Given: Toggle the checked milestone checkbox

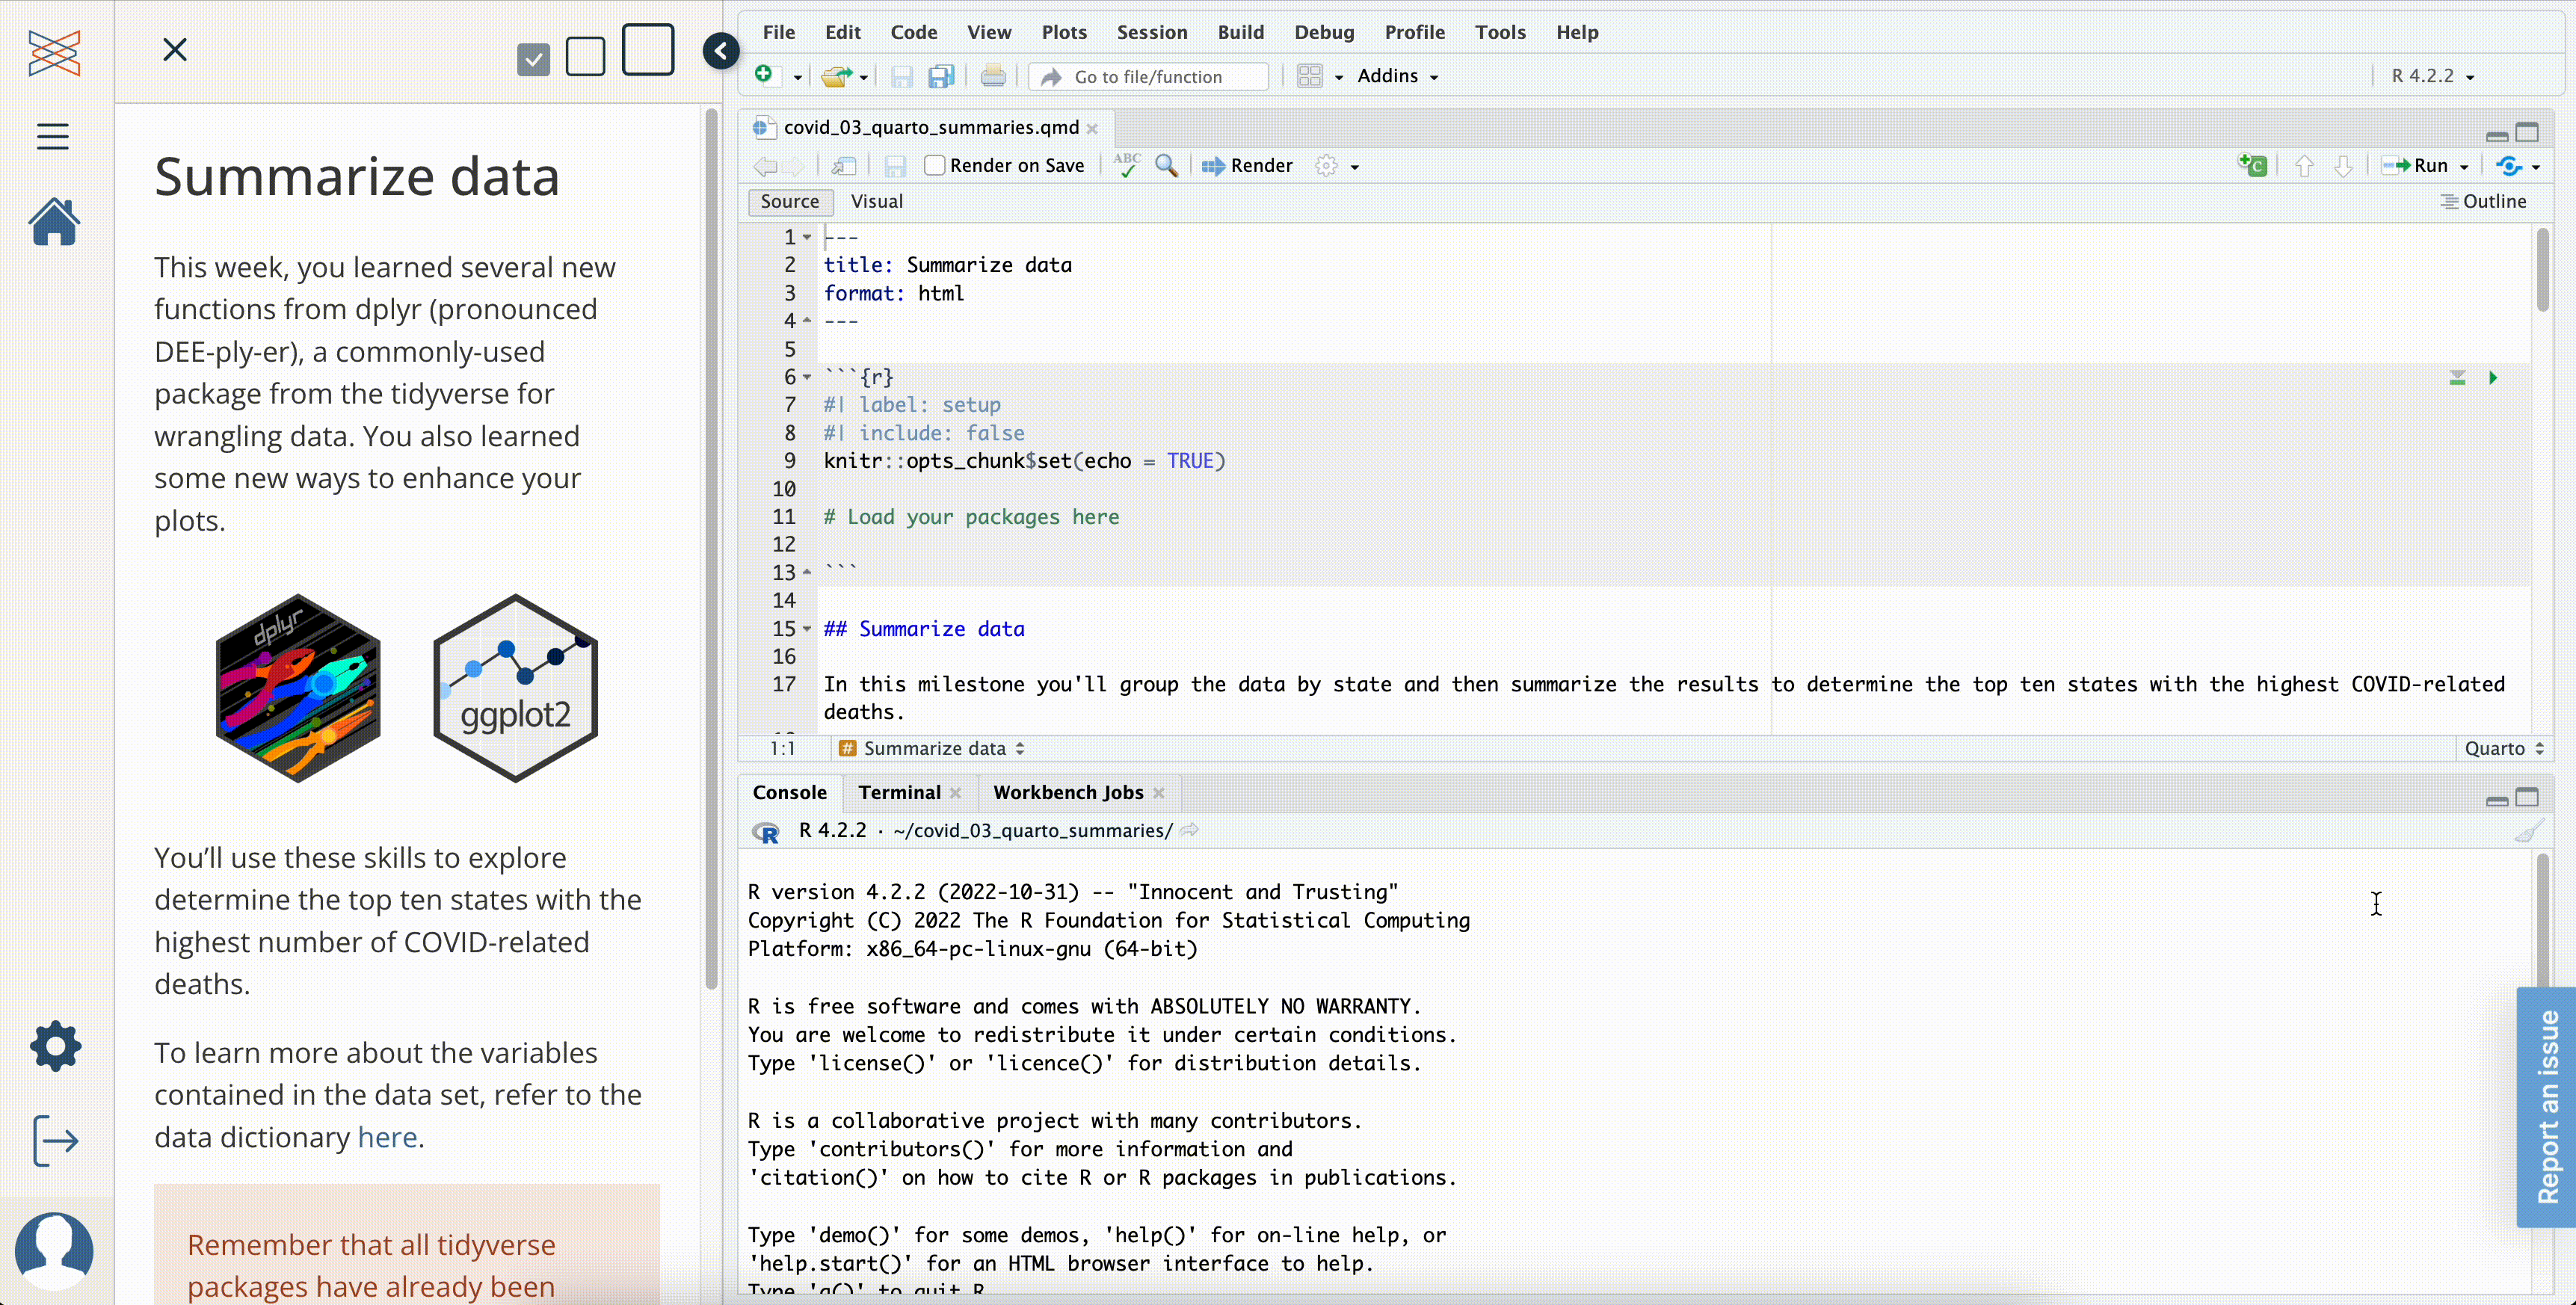Looking at the screenshot, I should (533, 59).
